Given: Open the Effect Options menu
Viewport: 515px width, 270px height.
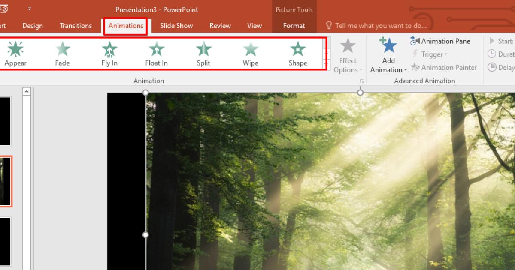Looking at the screenshot, I should click(x=348, y=56).
